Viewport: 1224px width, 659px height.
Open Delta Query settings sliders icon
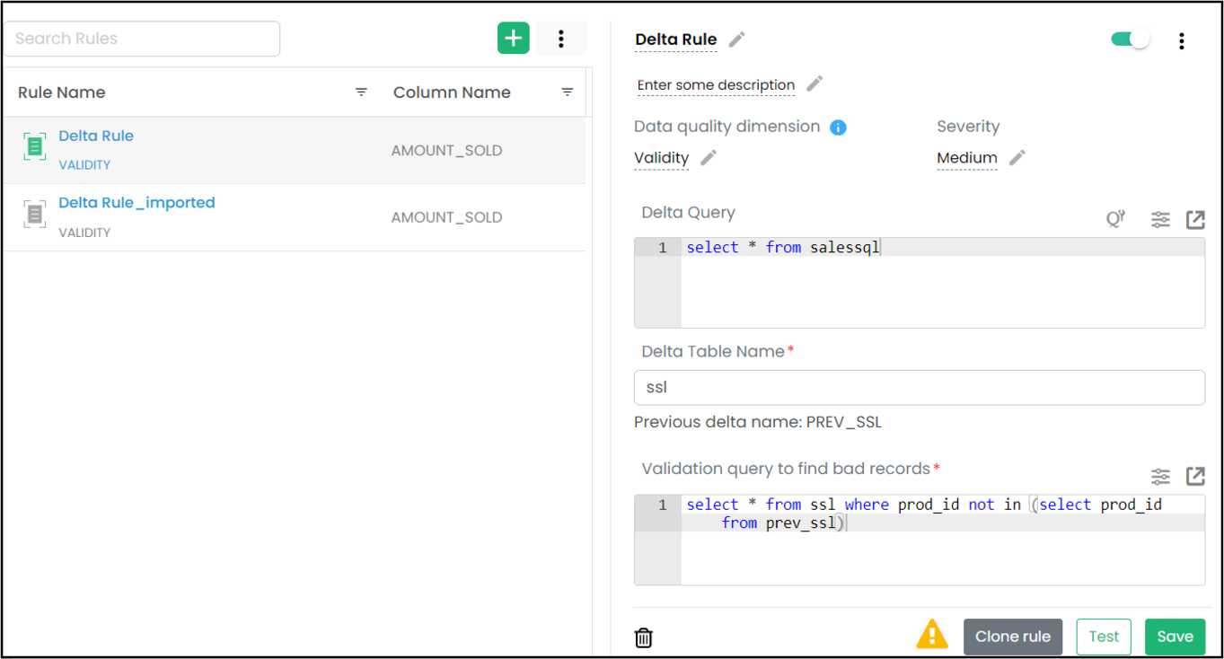pos(1160,219)
